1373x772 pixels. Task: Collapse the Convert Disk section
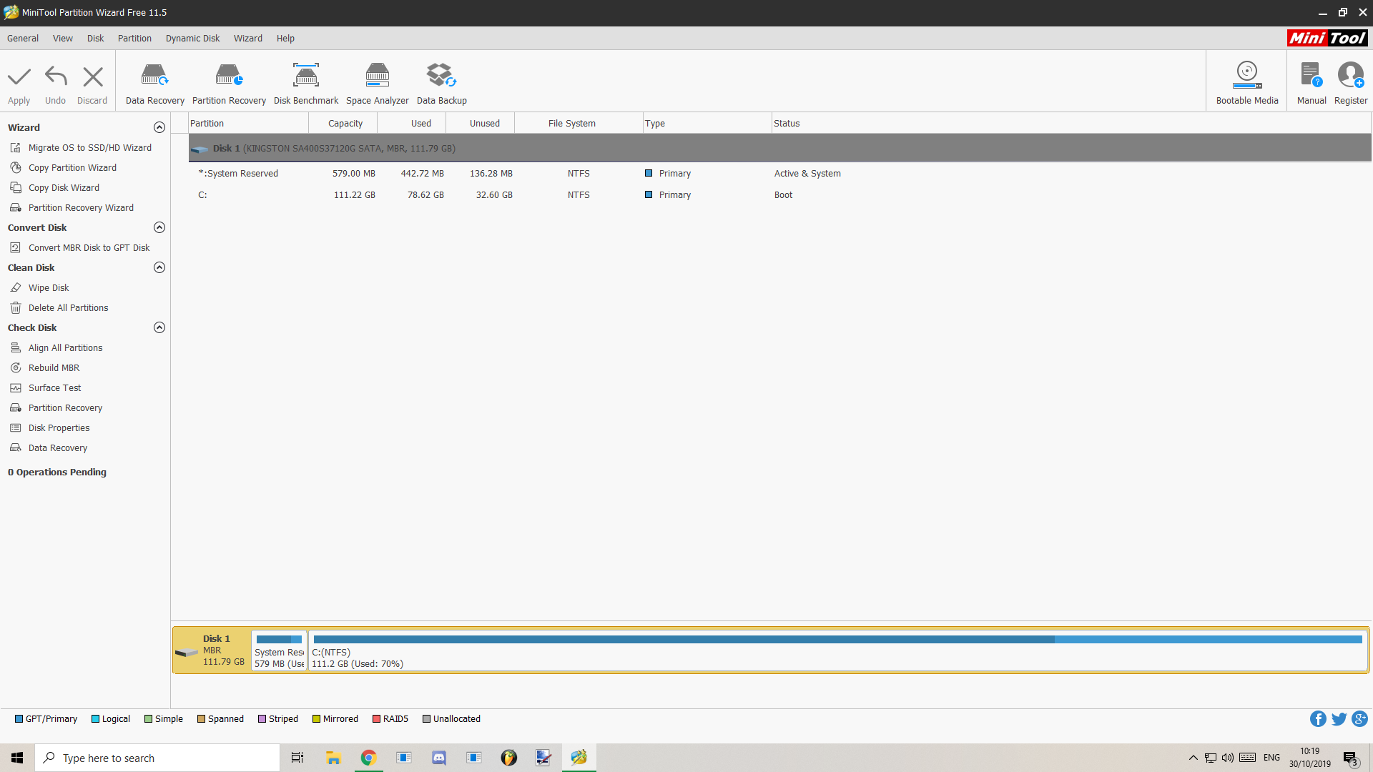pos(159,227)
